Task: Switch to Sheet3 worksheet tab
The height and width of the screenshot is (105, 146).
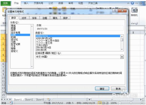Action: click(x=40, y=99)
